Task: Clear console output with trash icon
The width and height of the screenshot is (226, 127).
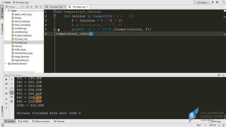Action: (x=12, y=101)
